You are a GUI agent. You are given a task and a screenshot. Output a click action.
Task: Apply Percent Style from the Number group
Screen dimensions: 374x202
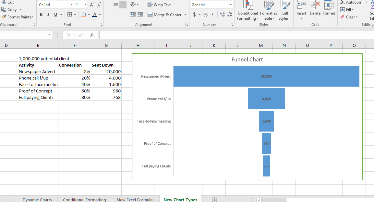point(206,15)
